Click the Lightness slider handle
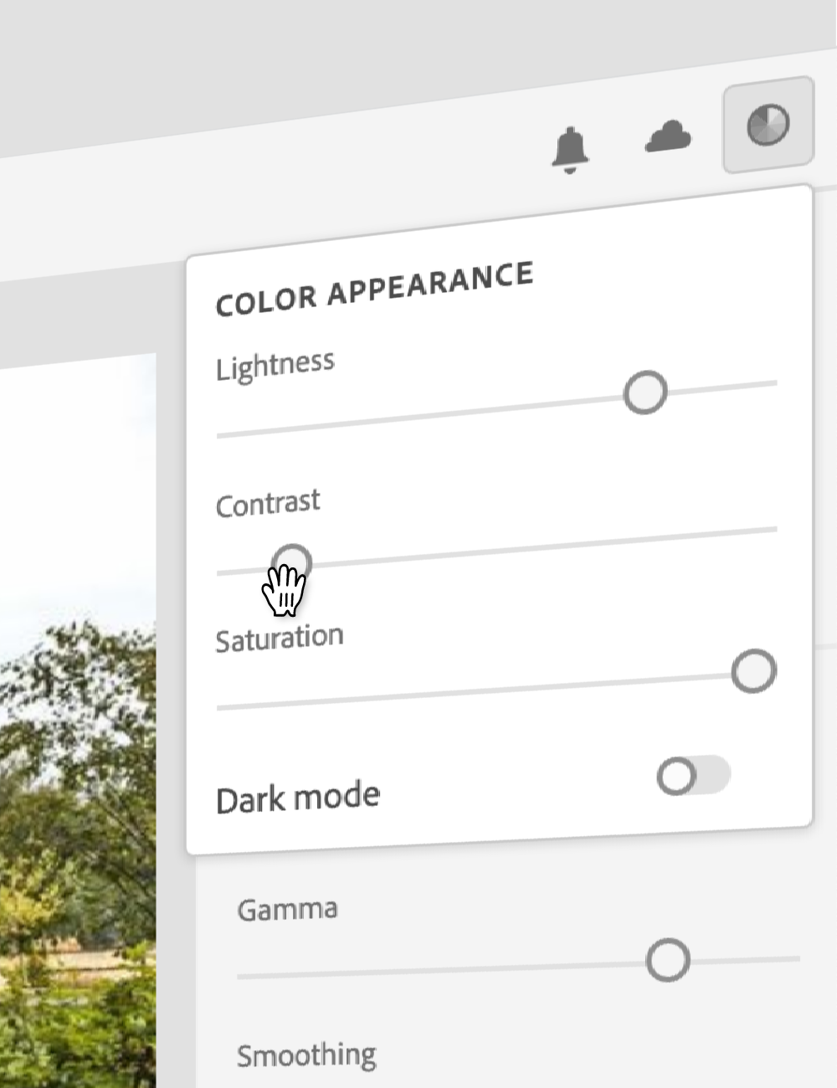The width and height of the screenshot is (837, 1088). (645, 393)
